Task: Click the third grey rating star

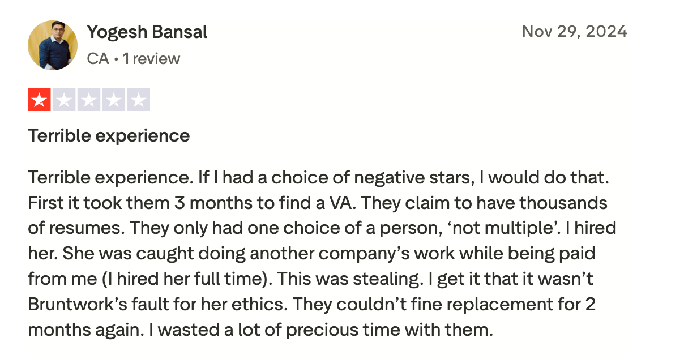Action: [89, 100]
